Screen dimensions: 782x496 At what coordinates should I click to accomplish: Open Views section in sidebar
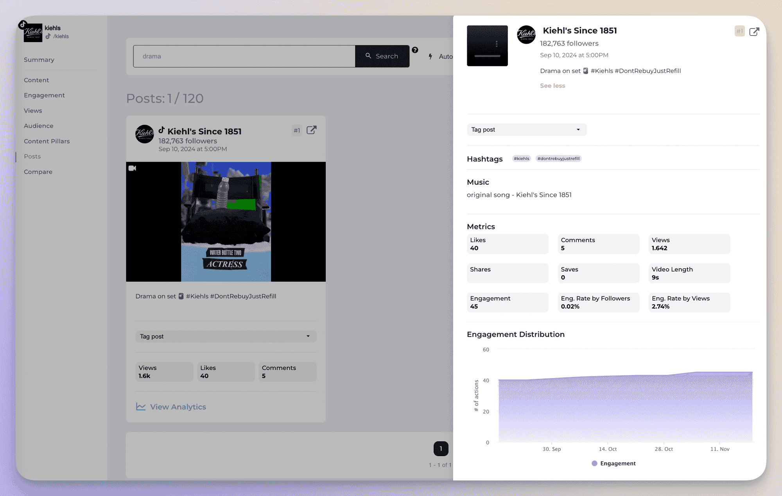pyautogui.click(x=33, y=111)
